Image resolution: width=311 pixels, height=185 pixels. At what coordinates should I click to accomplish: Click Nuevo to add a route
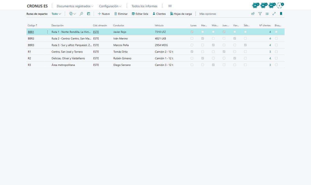point(104,14)
